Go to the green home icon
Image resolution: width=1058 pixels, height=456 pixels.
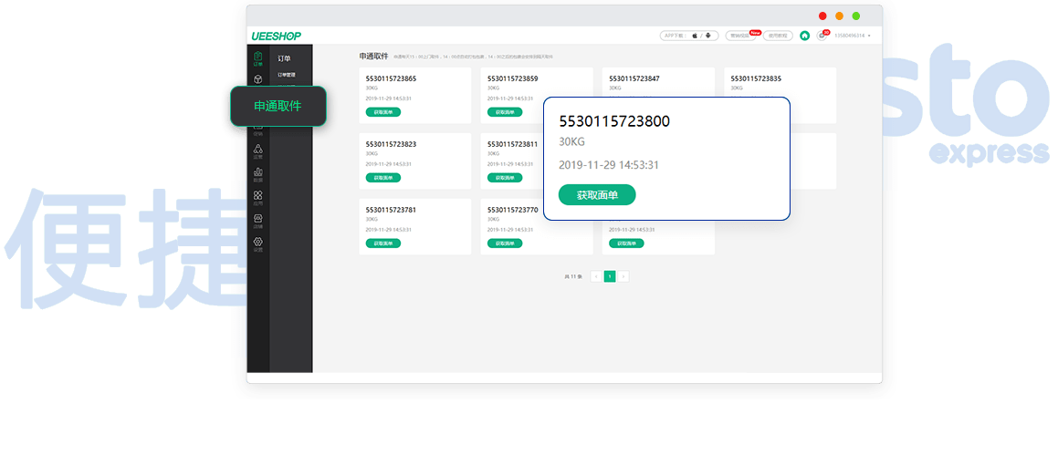pyautogui.click(x=804, y=36)
